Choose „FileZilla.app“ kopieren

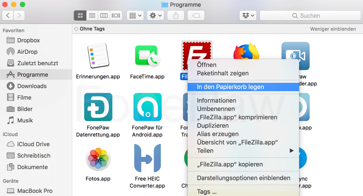pyautogui.click(x=243, y=164)
